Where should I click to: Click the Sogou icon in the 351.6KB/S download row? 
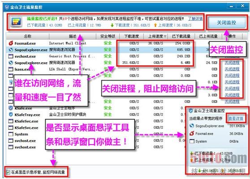coord(11,63)
